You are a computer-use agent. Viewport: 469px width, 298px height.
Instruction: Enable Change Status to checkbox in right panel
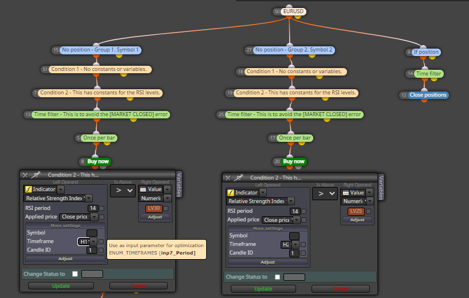click(278, 277)
